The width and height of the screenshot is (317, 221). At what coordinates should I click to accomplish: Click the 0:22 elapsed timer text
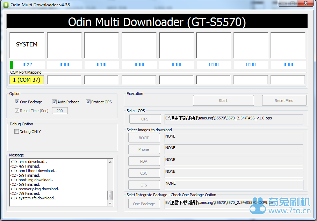tap(27, 65)
